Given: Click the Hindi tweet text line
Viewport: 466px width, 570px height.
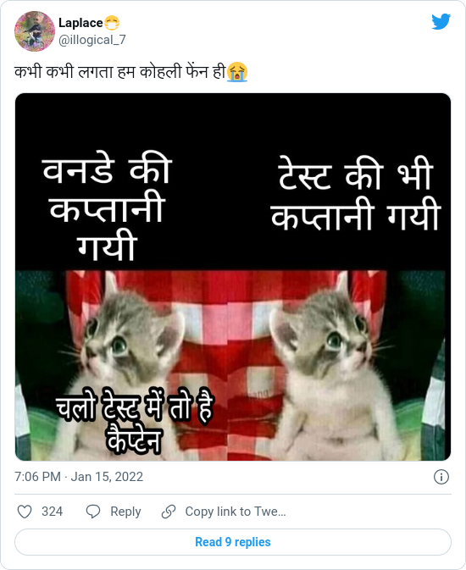Looking at the screenshot, I should (131, 72).
